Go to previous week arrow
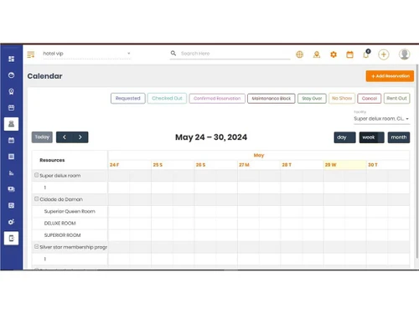 pos(65,137)
